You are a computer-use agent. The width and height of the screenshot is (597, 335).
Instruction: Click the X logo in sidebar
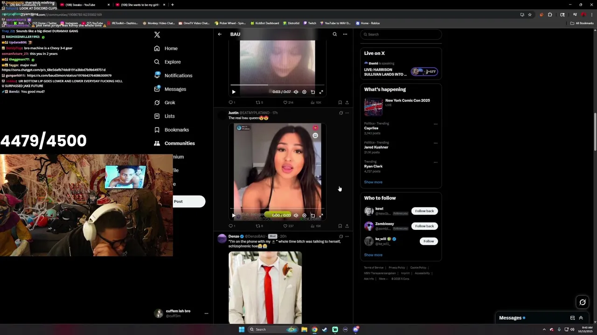(157, 35)
